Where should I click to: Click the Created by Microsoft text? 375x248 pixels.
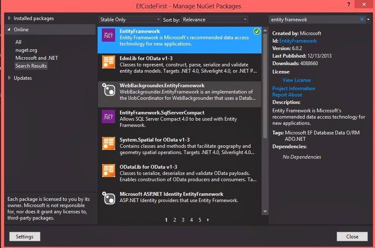297,33
